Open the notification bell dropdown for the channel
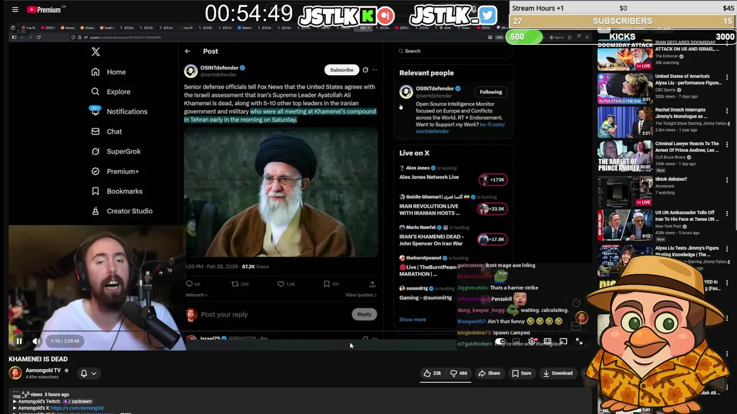737x414 pixels. click(89, 373)
